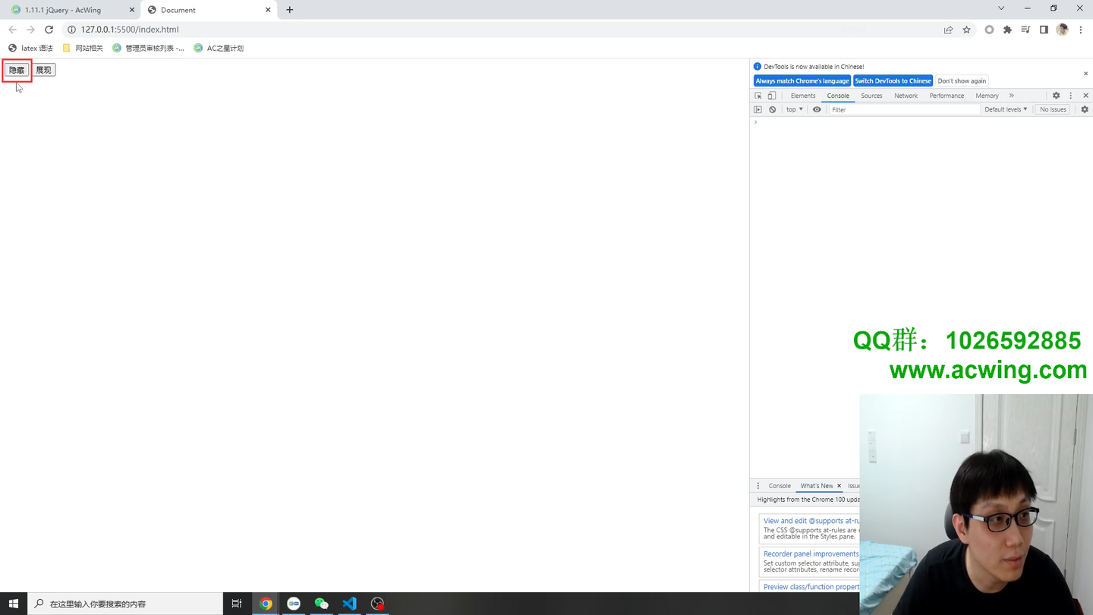Open the Default levels dropdown
The width and height of the screenshot is (1093, 615).
[x=1006, y=109]
